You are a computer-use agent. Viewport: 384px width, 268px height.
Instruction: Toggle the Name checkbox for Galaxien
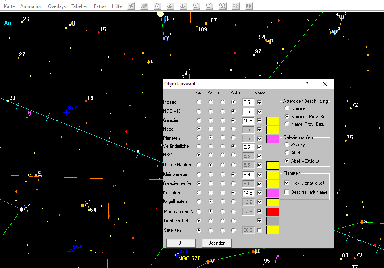click(x=259, y=121)
